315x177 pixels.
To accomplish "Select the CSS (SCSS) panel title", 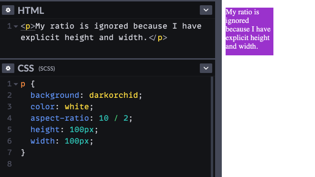I will pyautogui.click(x=36, y=68).
